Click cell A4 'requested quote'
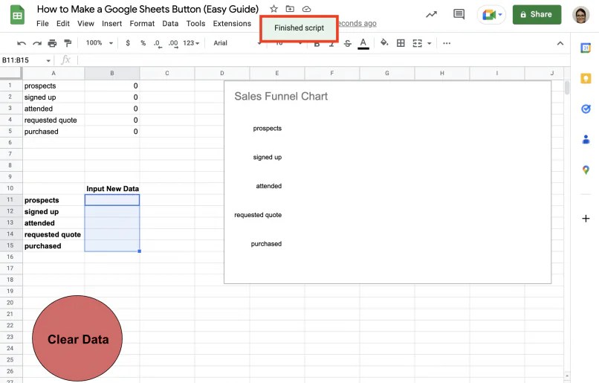Image resolution: width=599 pixels, height=383 pixels. click(x=54, y=120)
